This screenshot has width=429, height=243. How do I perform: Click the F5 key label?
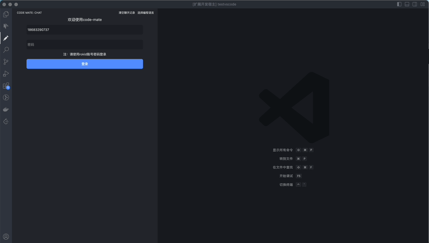(x=299, y=176)
